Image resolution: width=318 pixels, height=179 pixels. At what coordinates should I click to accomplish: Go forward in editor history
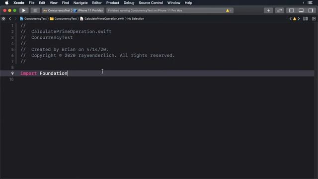15,19
